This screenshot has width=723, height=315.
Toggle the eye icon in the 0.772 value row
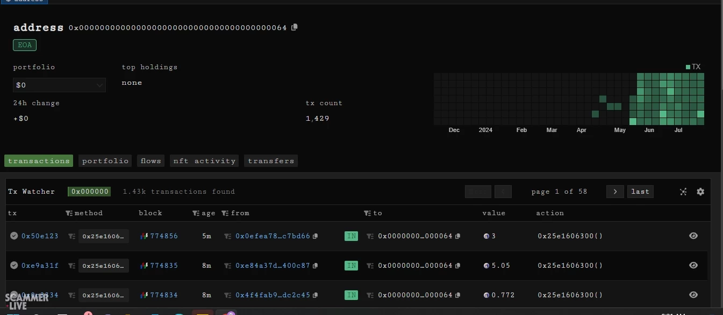[693, 295]
